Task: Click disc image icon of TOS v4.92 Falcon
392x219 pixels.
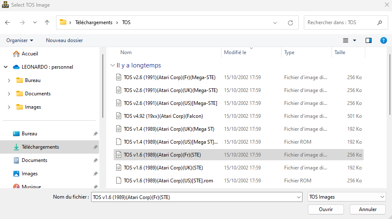Action: [x=119, y=116]
